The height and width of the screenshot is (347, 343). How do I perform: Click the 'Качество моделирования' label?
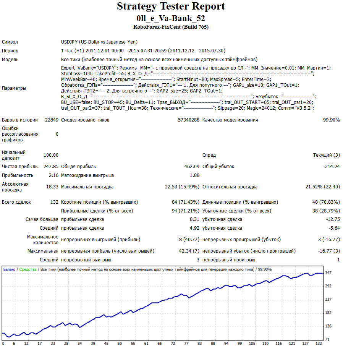pos(230,120)
